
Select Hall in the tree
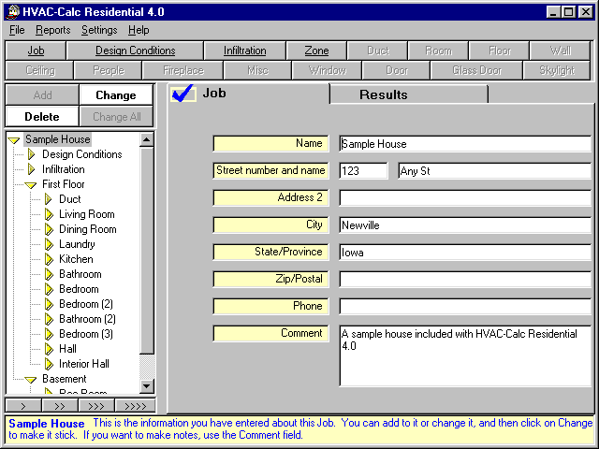coord(67,349)
